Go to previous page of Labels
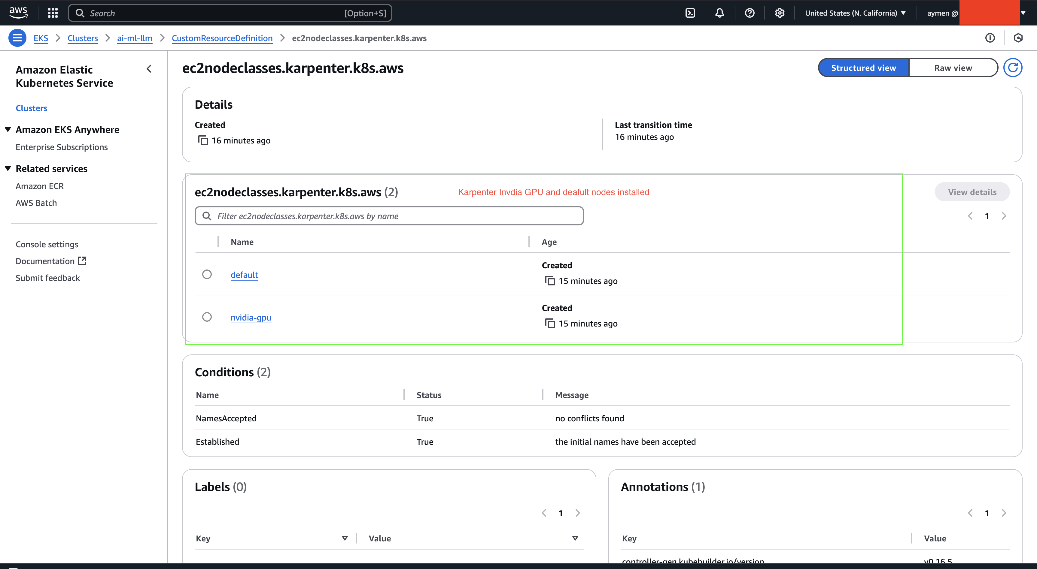Image resolution: width=1037 pixels, height=569 pixels. (544, 513)
